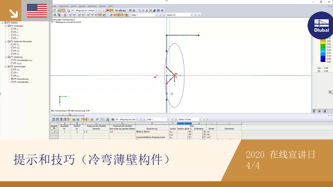Select the Schubkräfte radio button
Screen dimensions: 333x187
[12, 82]
